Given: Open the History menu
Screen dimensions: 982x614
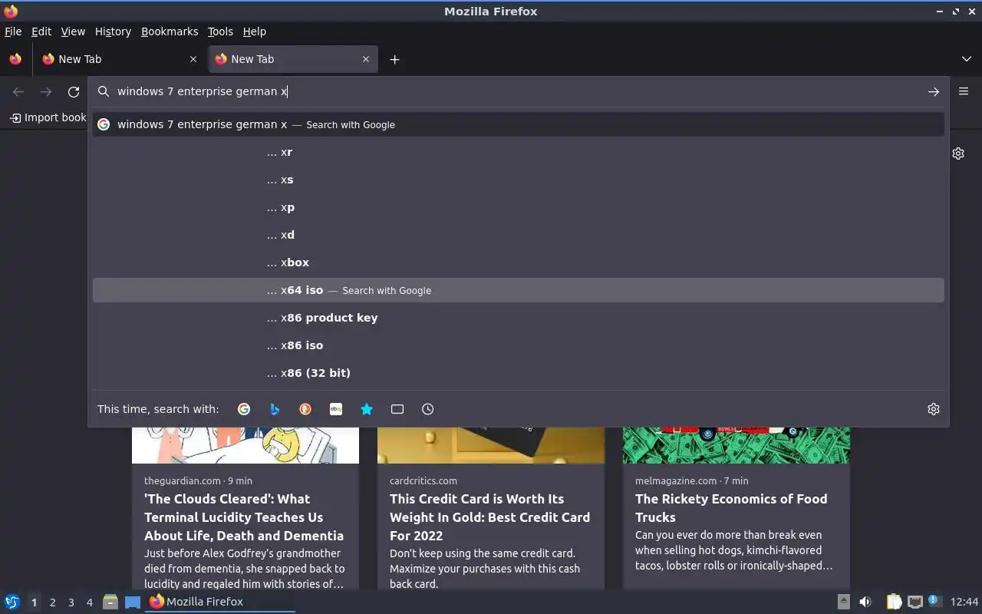Looking at the screenshot, I should 113,31.
